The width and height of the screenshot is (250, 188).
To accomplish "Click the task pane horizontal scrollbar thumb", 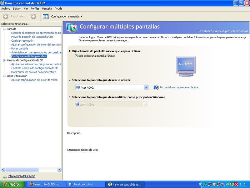I will coord(22,170).
